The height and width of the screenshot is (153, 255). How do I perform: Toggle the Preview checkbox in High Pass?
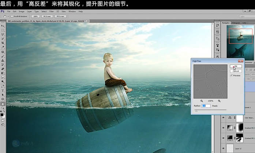point(231,76)
